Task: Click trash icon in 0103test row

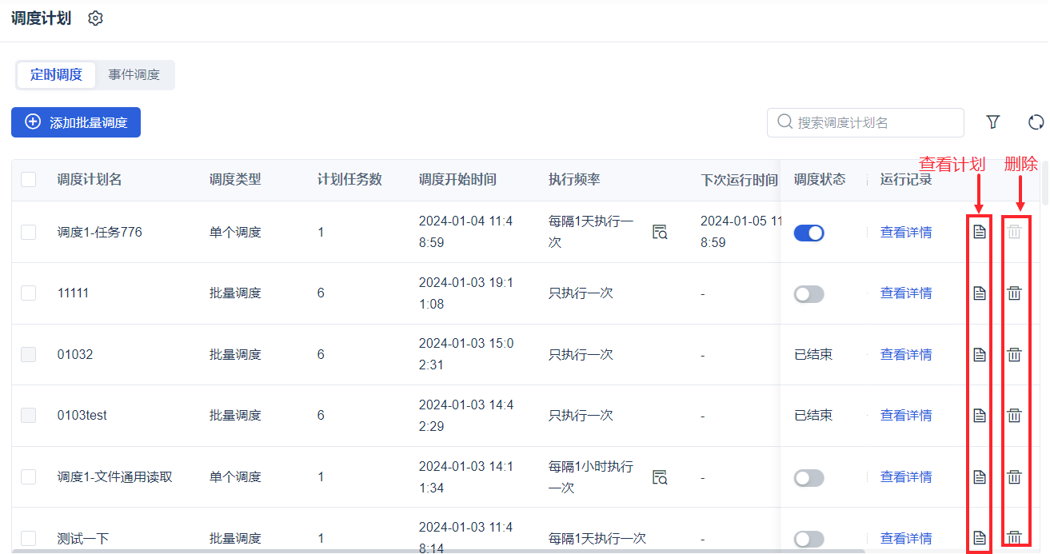Action: [1014, 416]
